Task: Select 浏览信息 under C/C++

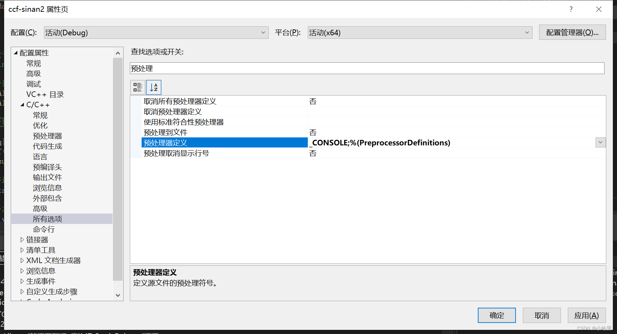Action: pyautogui.click(x=47, y=188)
